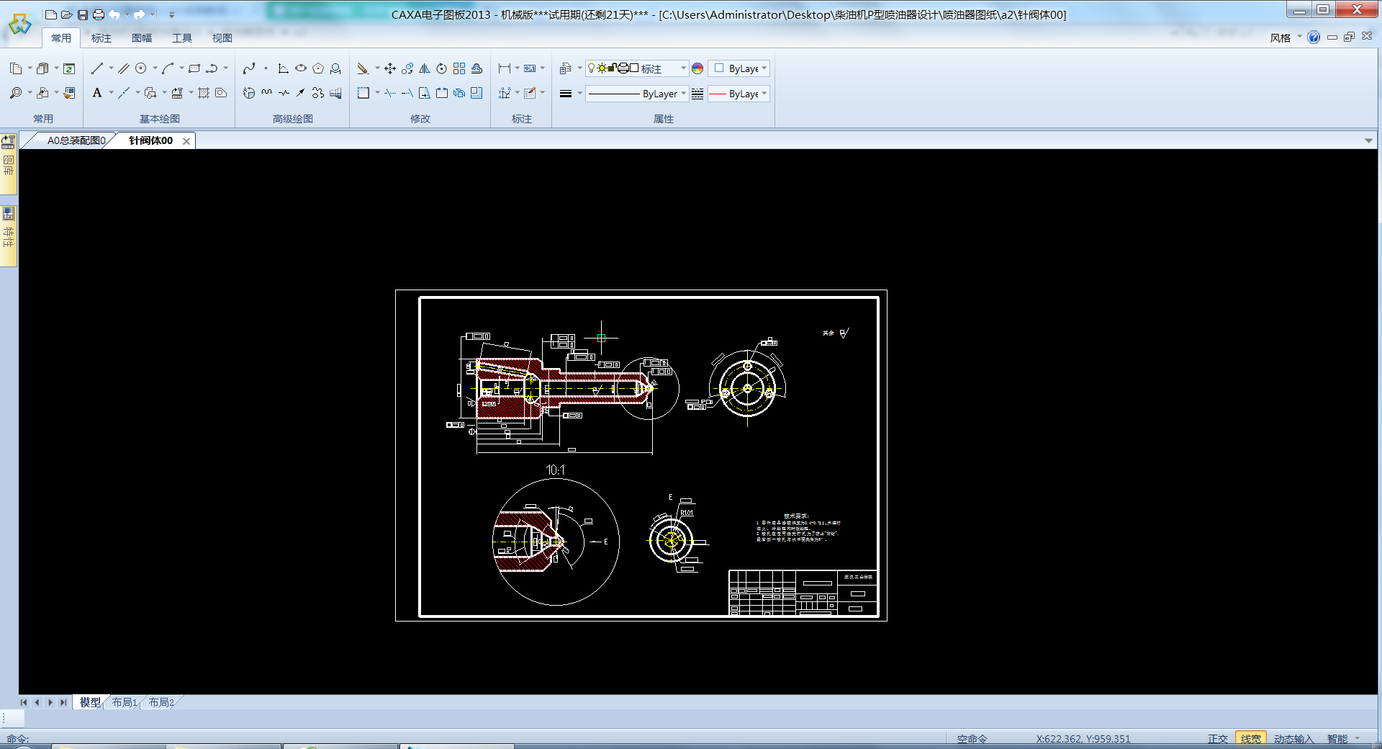Switch to the A0总装配图0 document tab

tap(76, 140)
